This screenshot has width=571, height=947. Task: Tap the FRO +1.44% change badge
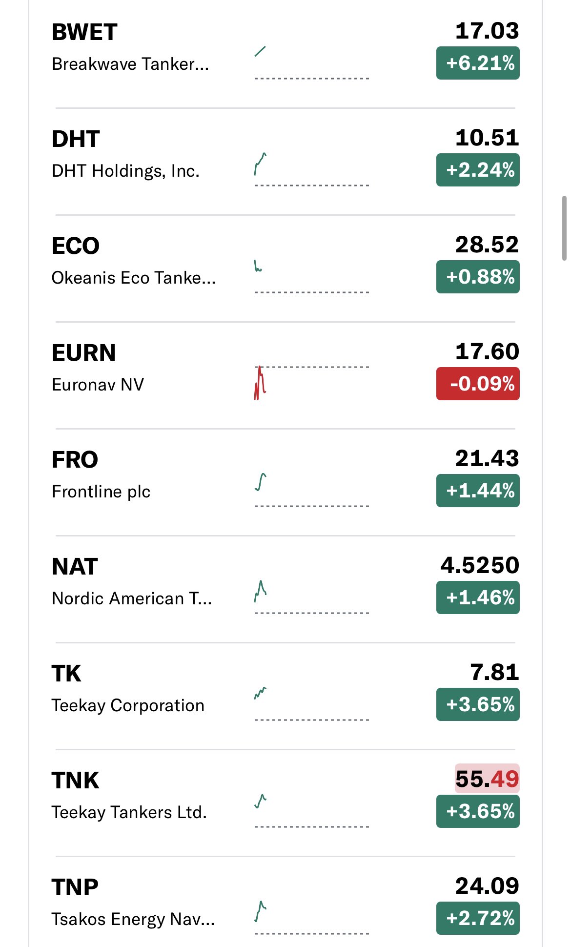pyautogui.click(x=478, y=491)
